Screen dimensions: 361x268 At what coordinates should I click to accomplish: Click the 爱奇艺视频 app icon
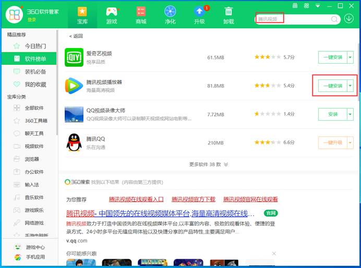[74, 57]
